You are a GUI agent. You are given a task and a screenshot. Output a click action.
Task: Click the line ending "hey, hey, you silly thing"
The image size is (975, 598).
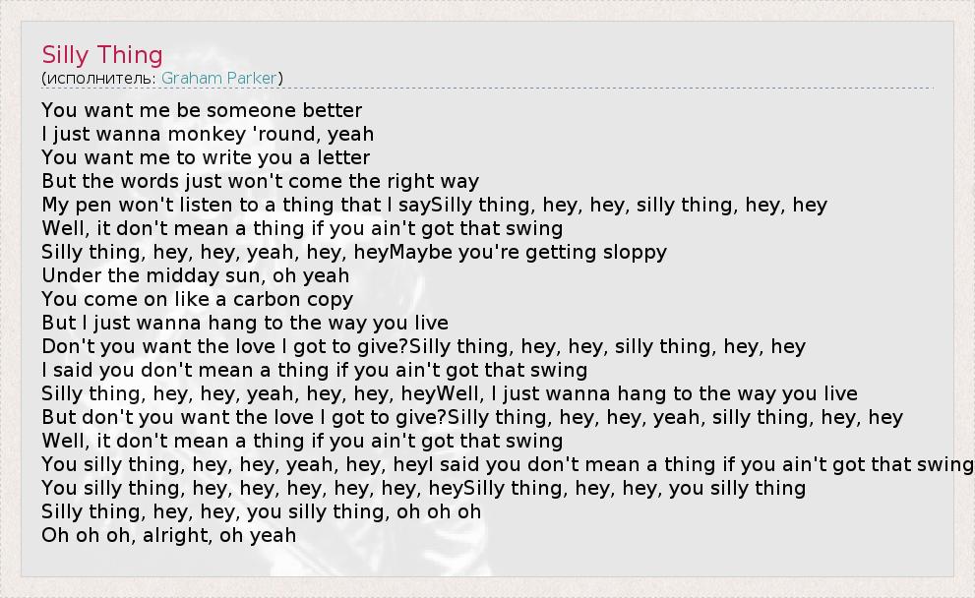(423, 488)
